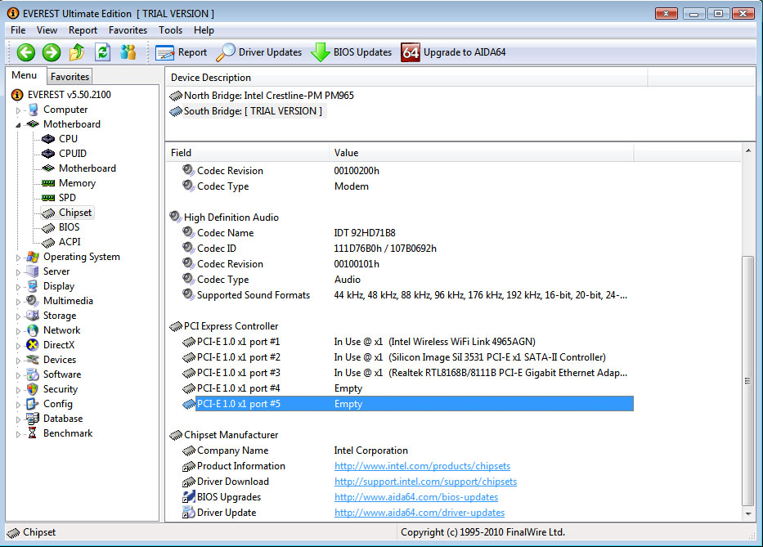Expand the Computer tree node
The width and height of the screenshot is (763, 547).
tap(19, 110)
